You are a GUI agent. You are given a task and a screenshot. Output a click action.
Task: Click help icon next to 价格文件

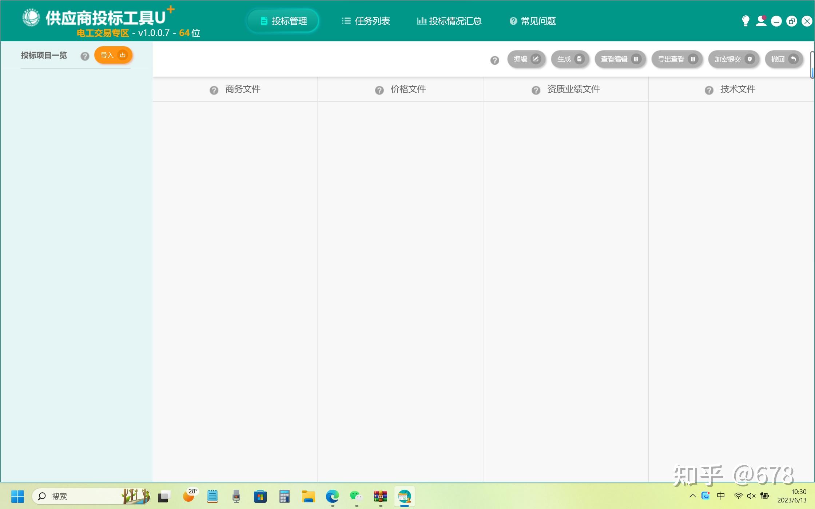point(379,90)
